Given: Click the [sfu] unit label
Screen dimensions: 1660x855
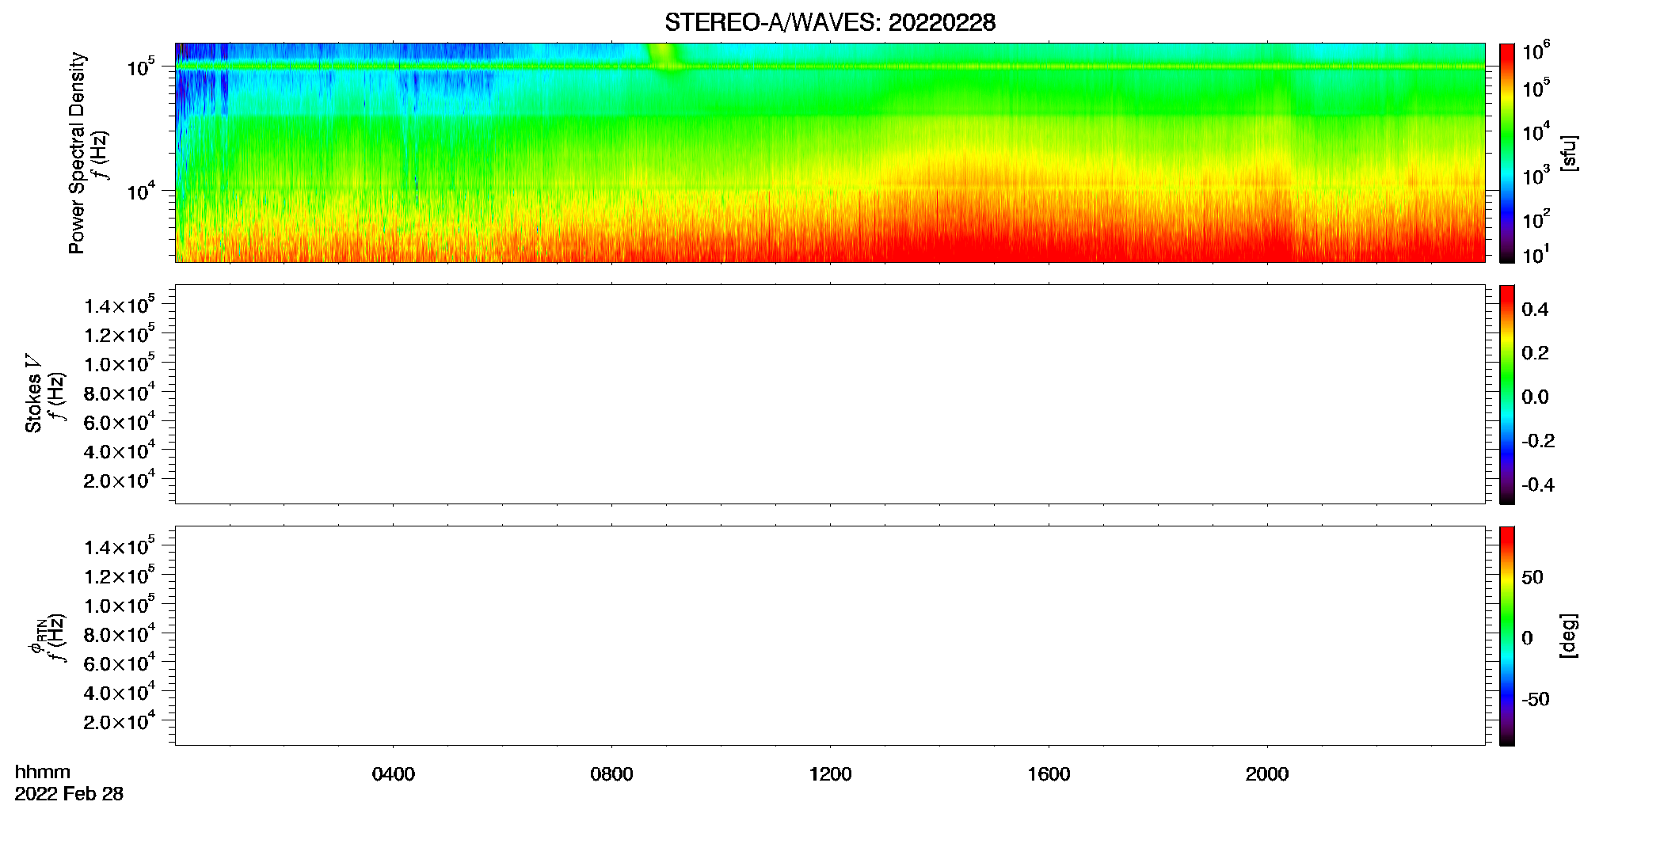Looking at the screenshot, I should coord(1569,154).
